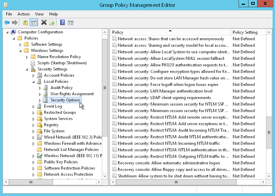The image size is (275, 196).
Task: Open the File menu
Action: (9, 14)
